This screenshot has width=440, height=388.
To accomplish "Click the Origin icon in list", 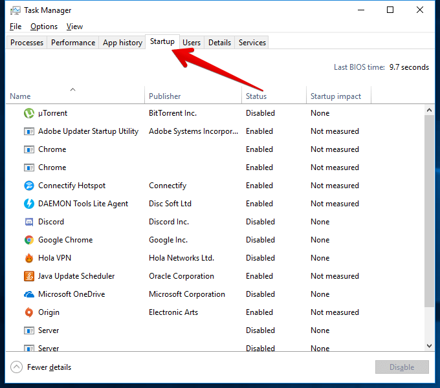I will click(29, 312).
